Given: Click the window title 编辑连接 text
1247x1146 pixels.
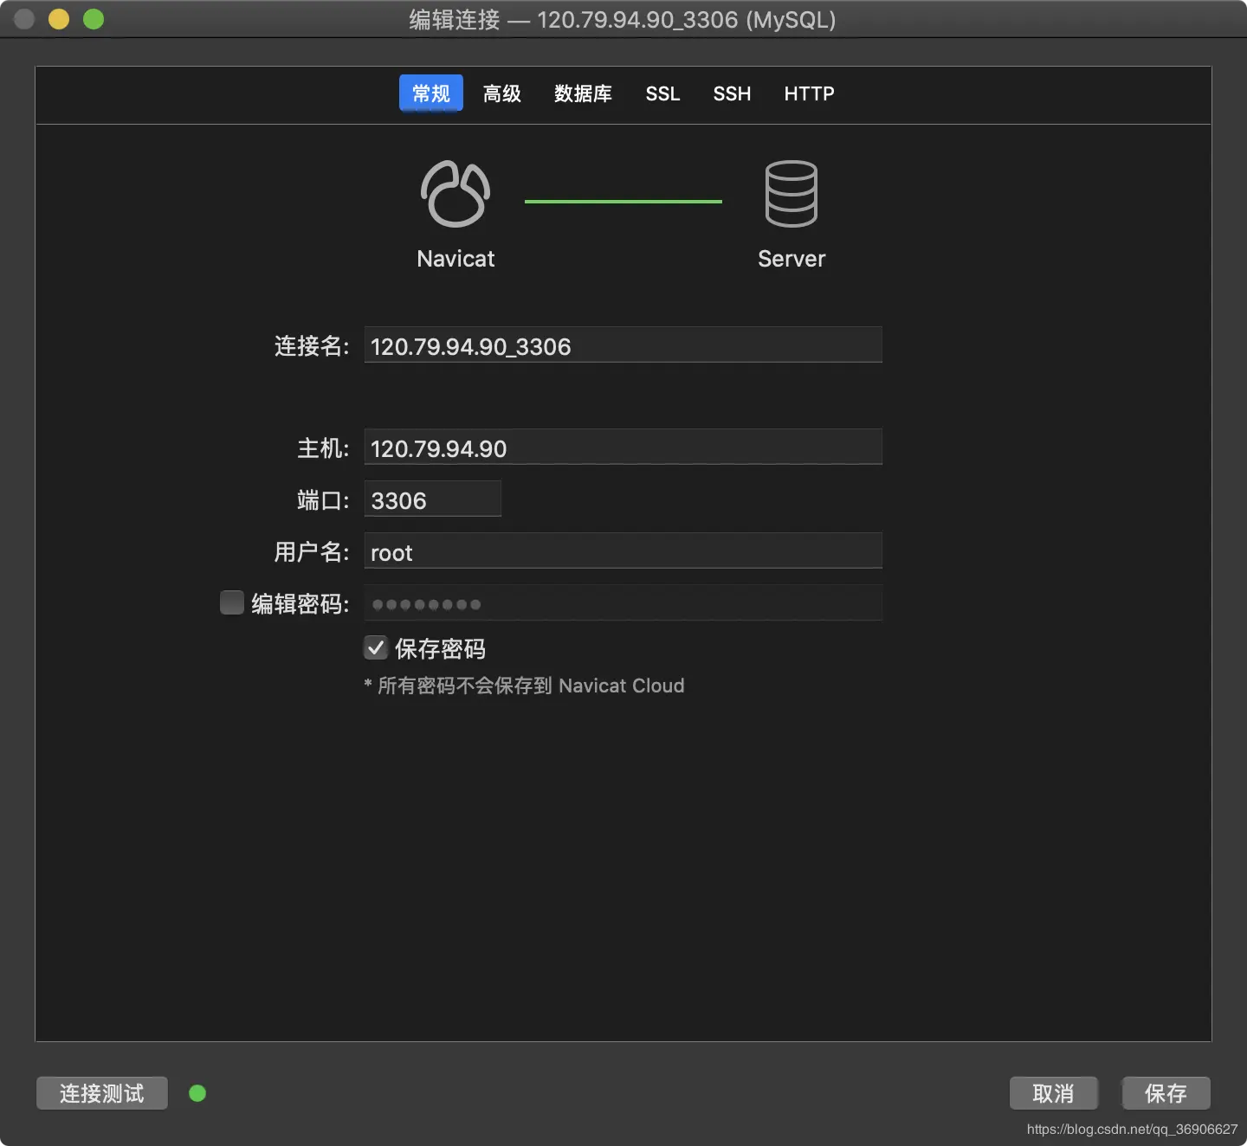Looking at the screenshot, I should click(x=455, y=19).
